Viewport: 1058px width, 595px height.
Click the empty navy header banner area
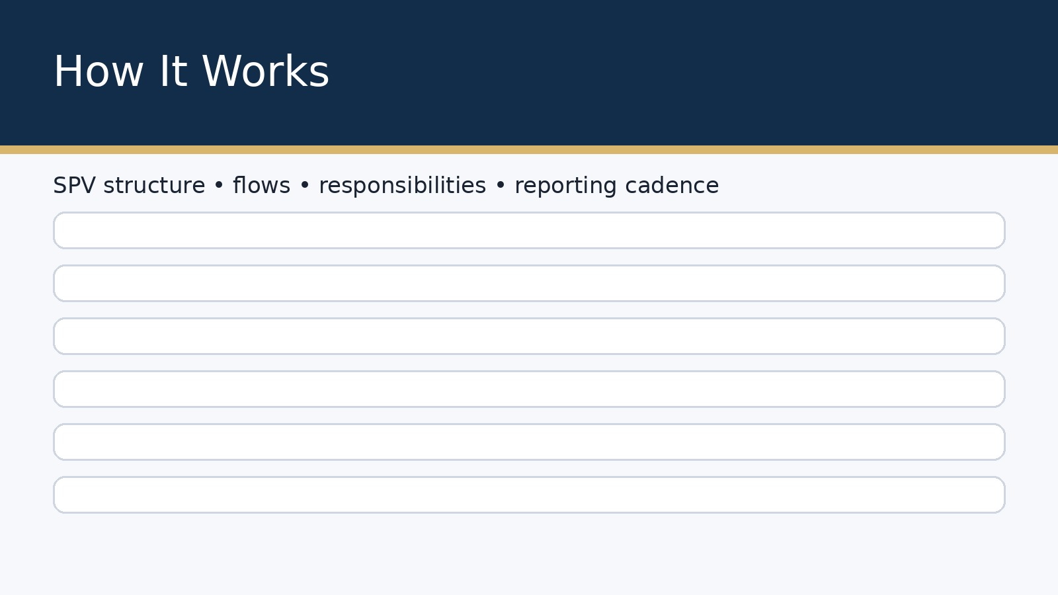tap(694, 73)
